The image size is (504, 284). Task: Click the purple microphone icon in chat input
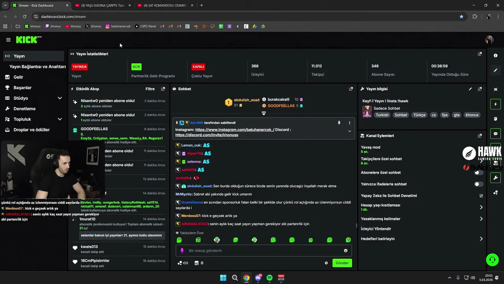182,250
